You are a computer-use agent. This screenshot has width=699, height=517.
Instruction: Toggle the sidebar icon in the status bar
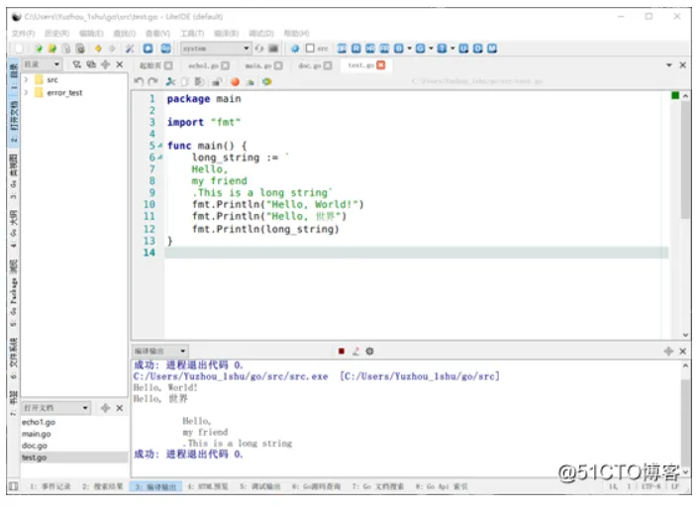click(14, 486)
